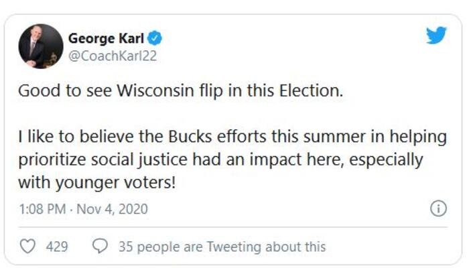The image size is (469, 268).
Task: Click the reply speech bubble icon
Action: point(100,247)
